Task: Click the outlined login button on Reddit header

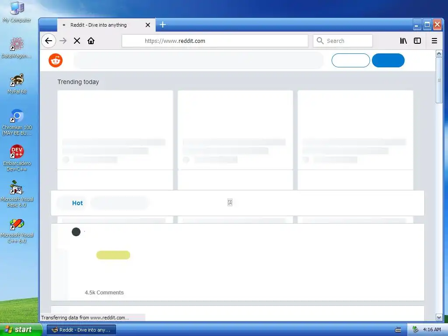Action: coord(350,60)
